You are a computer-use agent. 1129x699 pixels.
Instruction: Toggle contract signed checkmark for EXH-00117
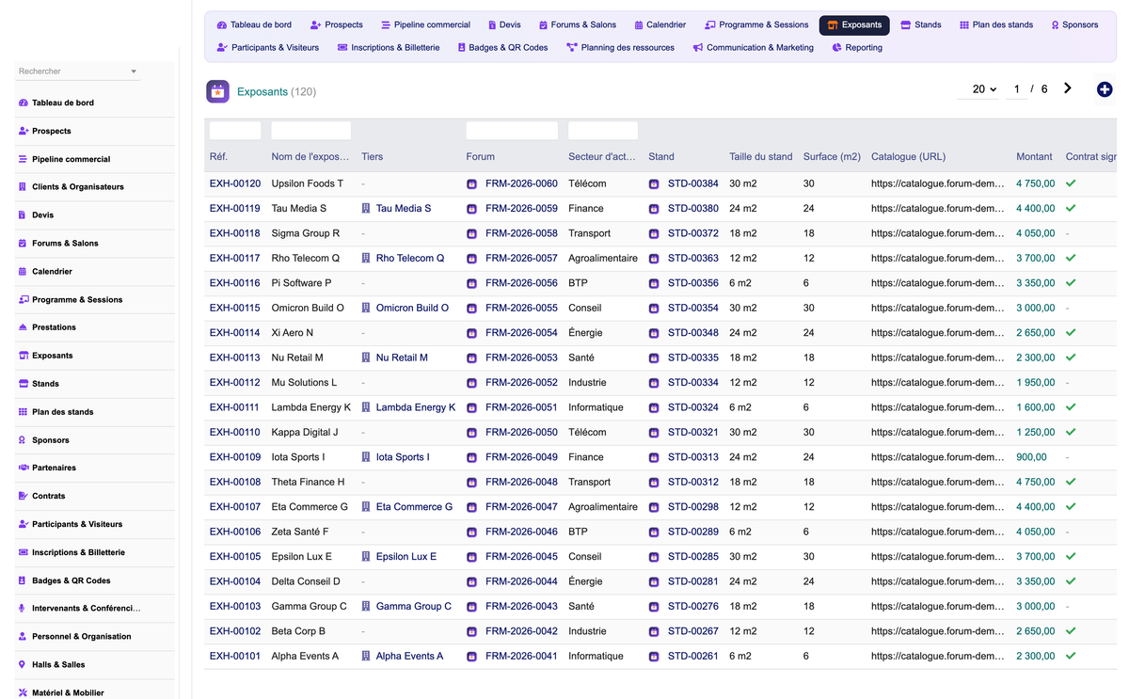pyautogui.click(x=1071, y=258)
